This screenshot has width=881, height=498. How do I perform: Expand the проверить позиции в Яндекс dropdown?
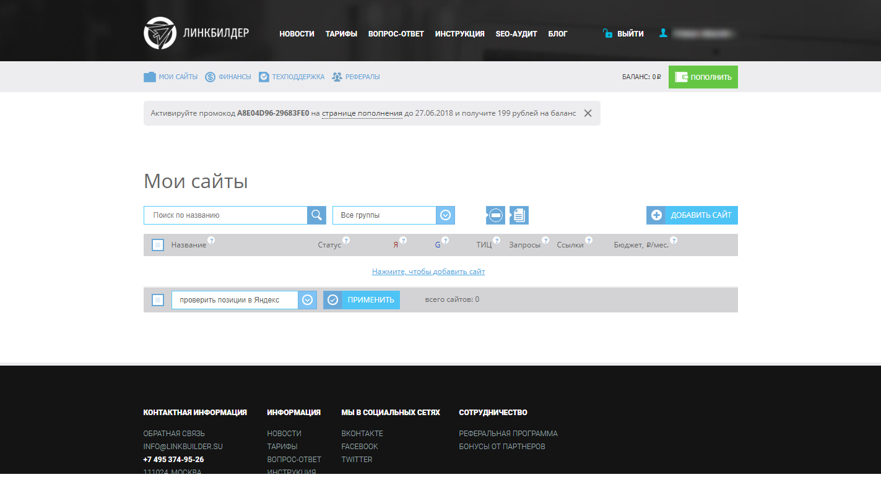[244, 300]
